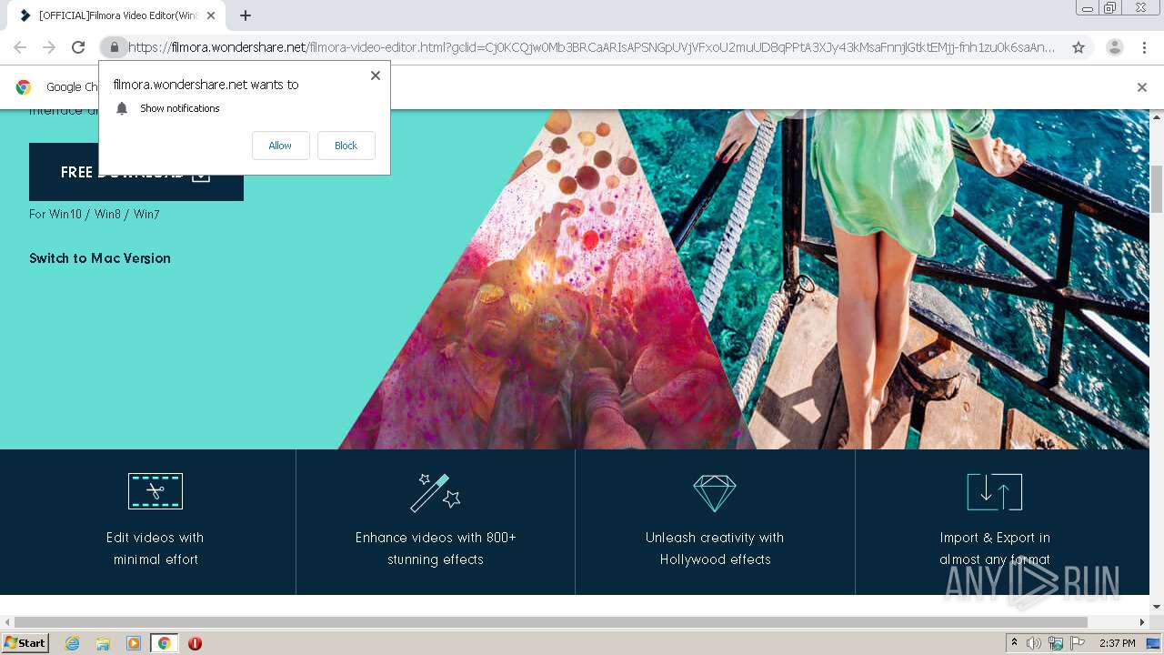This screenshot has width=1164, height=655.
Task: Click the scroll right arrow
Action: pos(1143,622)
